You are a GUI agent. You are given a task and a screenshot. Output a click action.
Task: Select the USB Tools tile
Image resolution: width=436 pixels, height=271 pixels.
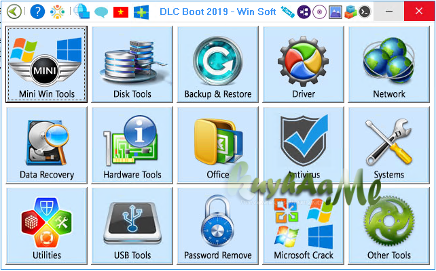tap(132, 226)
